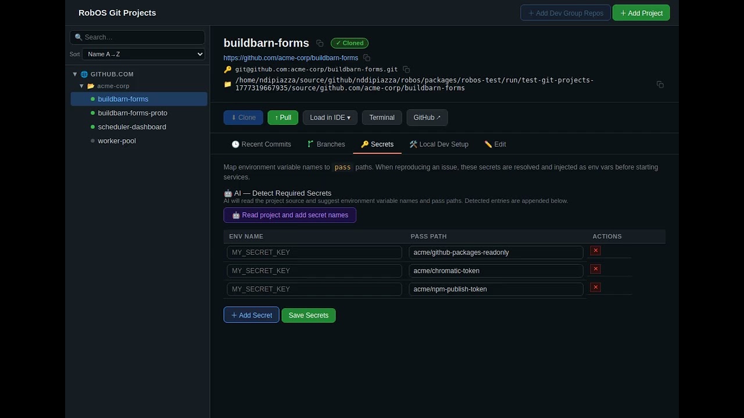Screen dimensions: 744x418
Task: Edit the acme/npm-publish-token pass path
Action: click(496, 289)
